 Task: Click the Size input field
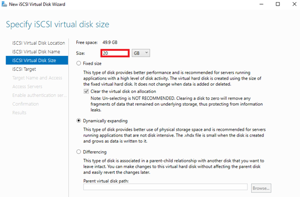[x=115, y=53]
